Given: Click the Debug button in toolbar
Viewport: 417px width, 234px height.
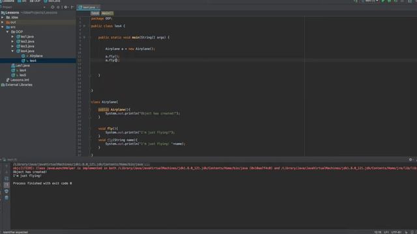Looking at the screenshot, I should tap(390, 1).
